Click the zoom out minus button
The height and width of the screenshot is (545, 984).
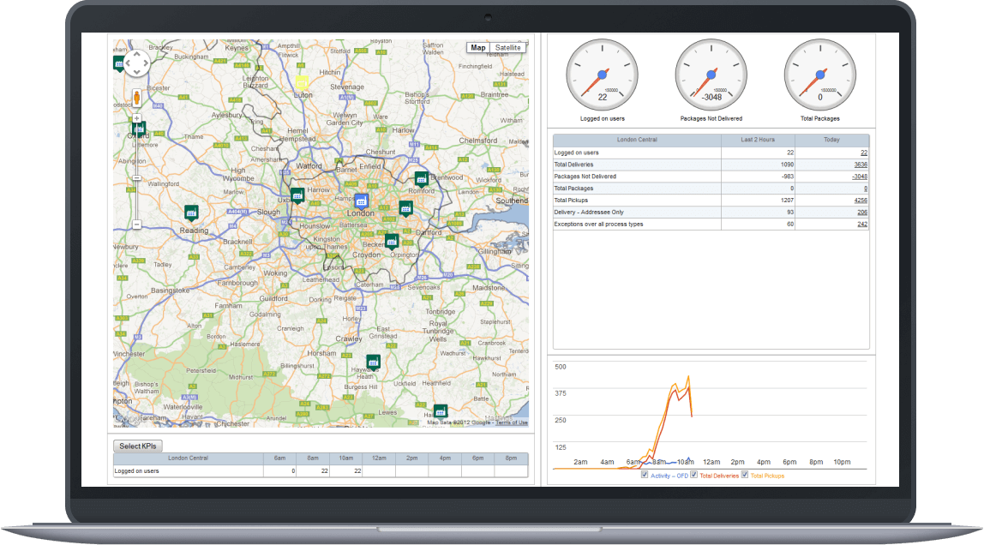[137, 224]
